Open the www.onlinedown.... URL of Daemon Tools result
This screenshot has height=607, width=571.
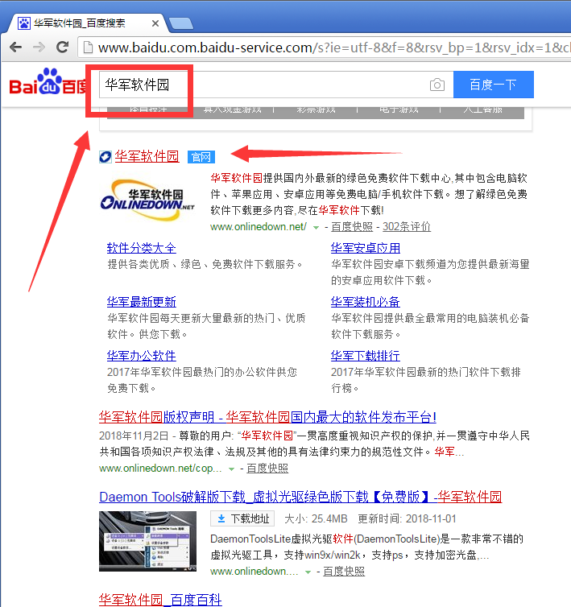pos(254,572)
